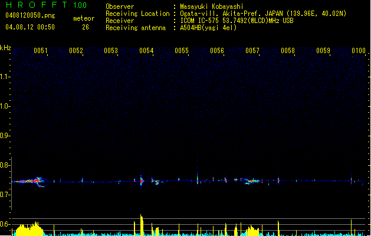Click the 0.7 kHz axis label
371x236 pixels.
pos(5,194)
